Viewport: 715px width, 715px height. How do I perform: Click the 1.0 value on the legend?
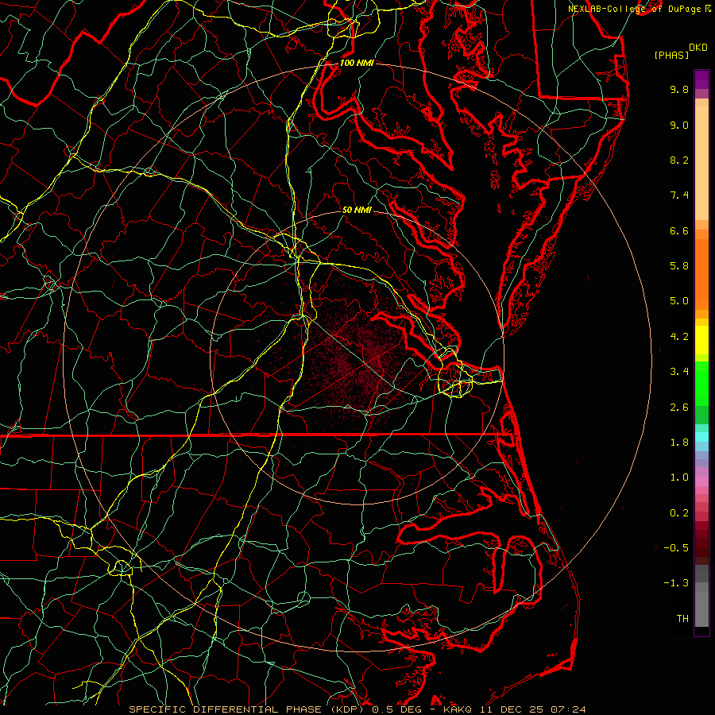679,477
